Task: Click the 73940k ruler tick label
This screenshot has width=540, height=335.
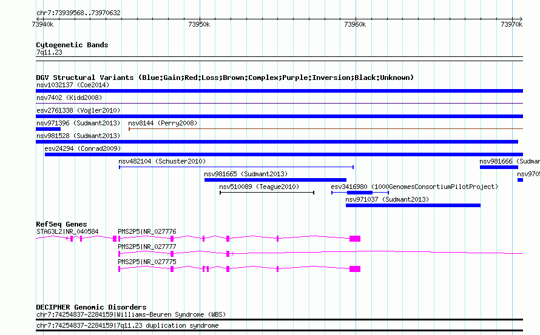Action: [42, 24]
